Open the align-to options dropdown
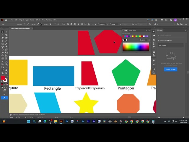The width and height of the screenshot is (189, 142). 63,24
